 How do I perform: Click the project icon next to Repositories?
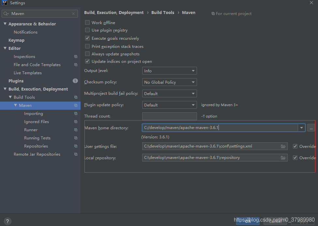click(x=76, y=146)
